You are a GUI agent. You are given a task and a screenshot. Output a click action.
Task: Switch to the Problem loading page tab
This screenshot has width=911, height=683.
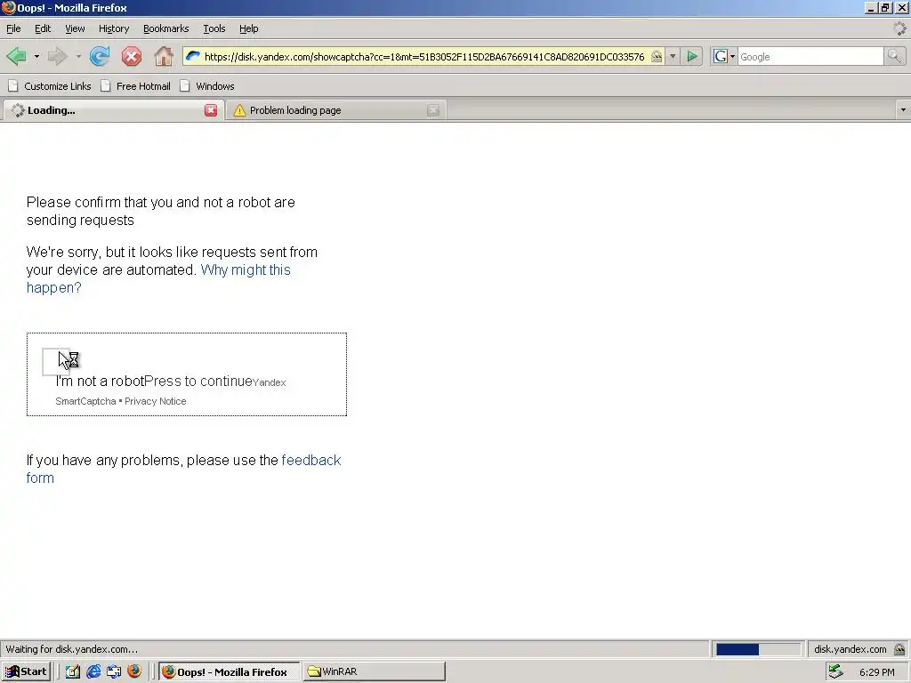[335, 110]
